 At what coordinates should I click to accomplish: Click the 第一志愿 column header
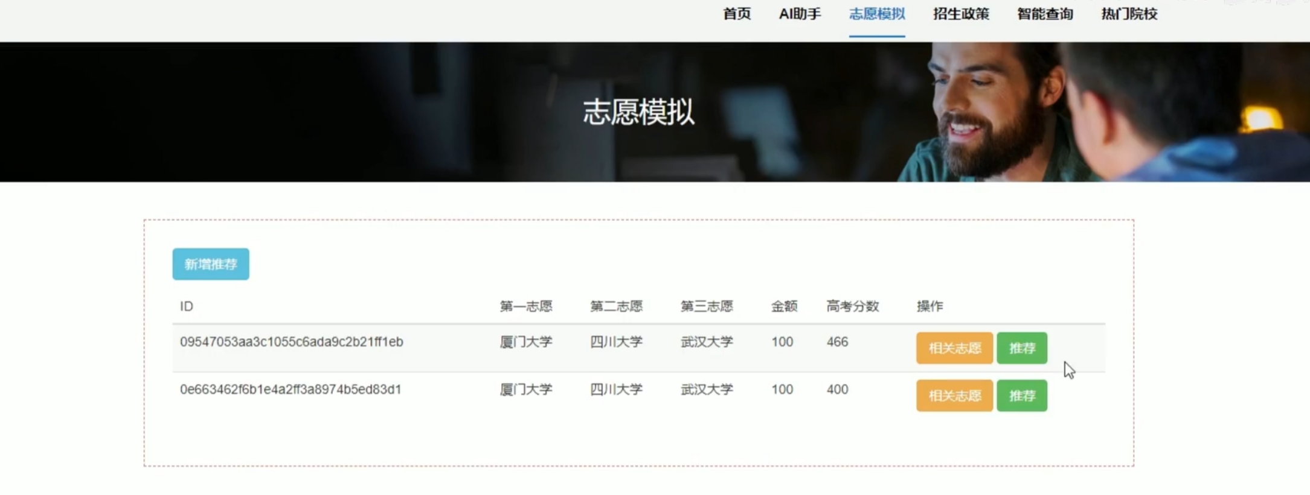(x=526, y=306)
